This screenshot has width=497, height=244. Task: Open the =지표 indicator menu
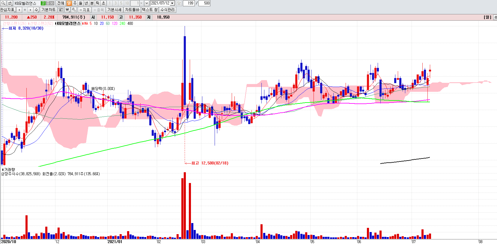pos(85,10)
